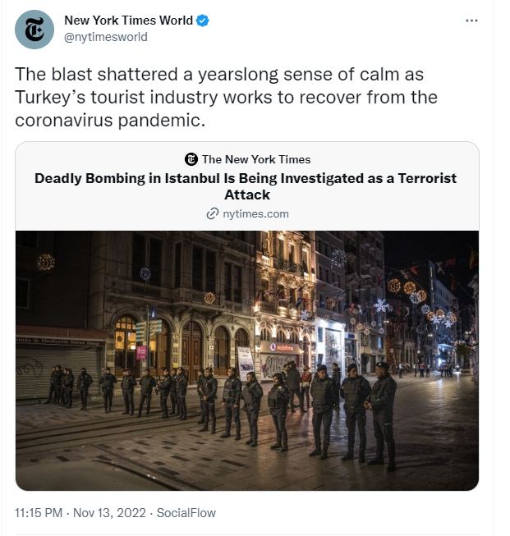Click the nytimes.com domain text

(x=255, y=214)
